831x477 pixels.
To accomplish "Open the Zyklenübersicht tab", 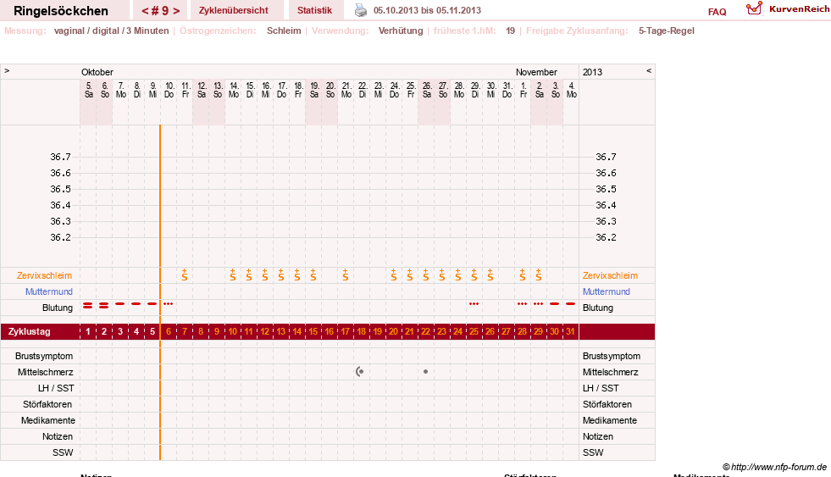I will click(233, 10).
